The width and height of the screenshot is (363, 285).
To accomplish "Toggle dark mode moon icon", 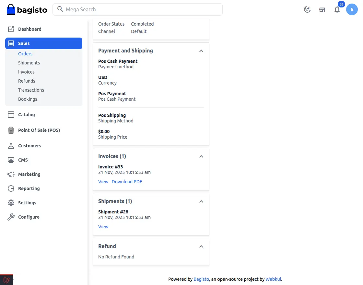I will pyautogui.click(x=307, y=9).
